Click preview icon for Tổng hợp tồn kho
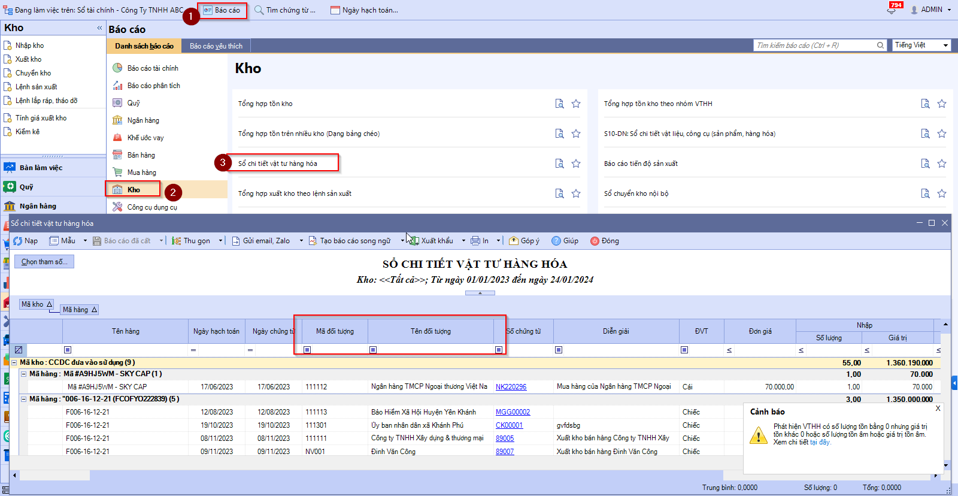 click(x=559, y=104)
